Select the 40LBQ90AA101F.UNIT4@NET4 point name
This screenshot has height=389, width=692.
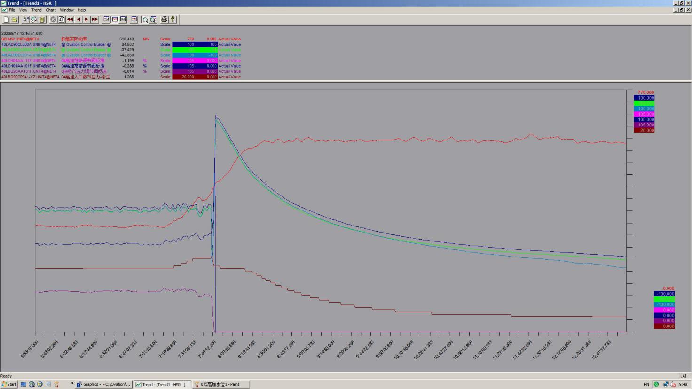pos(29,71)
